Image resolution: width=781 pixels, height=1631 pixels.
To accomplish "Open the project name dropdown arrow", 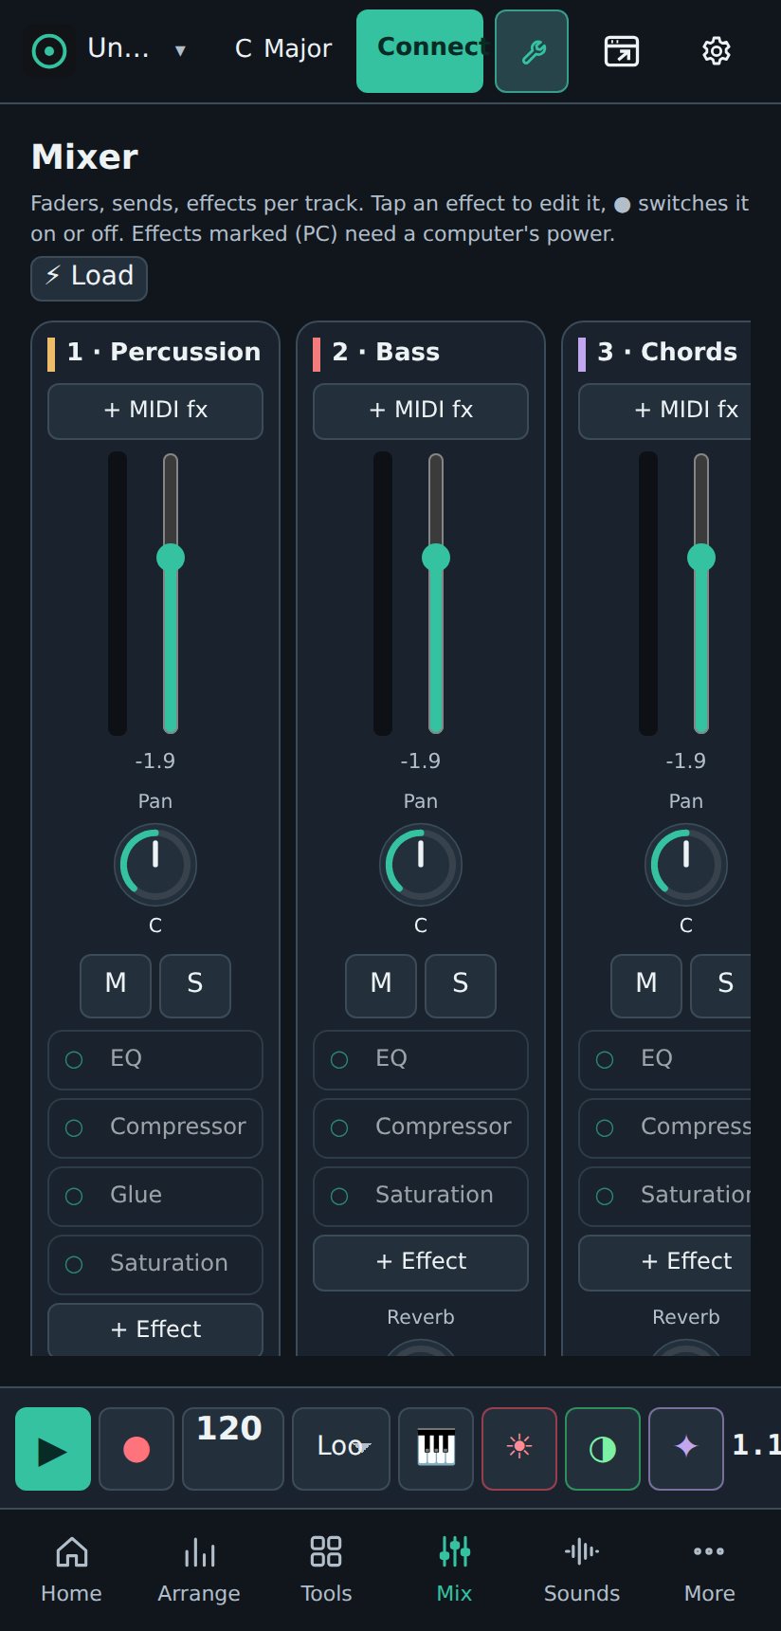I will tap(180, 51).
